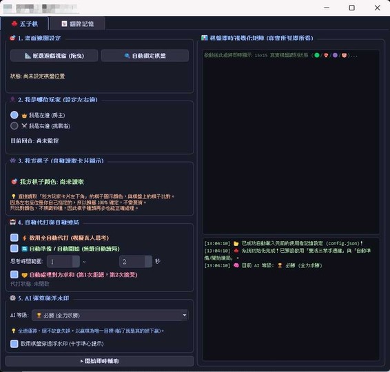Image resolution: width=390 pixels, height=372 pixels.
Task: Click the crossed swords icon beside 我是右邊
Action: click(x=24, y=126)
